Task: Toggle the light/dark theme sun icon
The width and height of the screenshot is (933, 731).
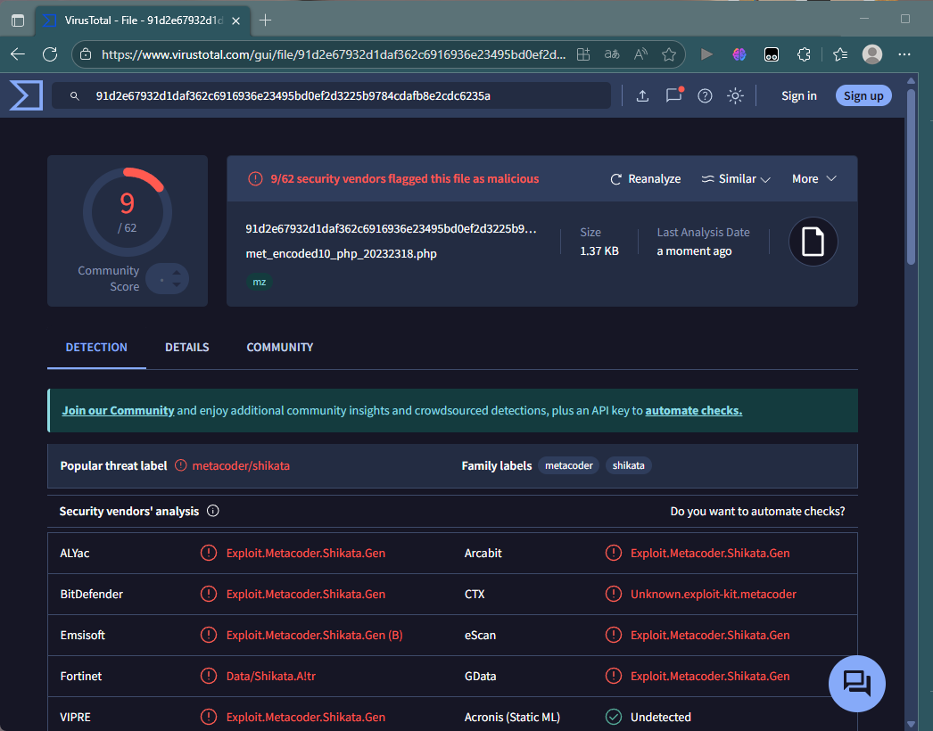Action: click(x=736, y=95)
